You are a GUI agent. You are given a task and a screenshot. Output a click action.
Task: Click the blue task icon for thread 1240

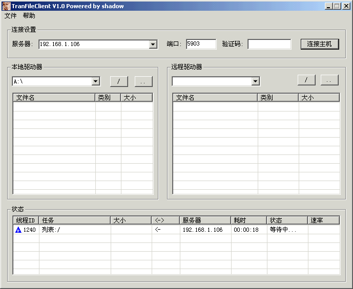18,230
